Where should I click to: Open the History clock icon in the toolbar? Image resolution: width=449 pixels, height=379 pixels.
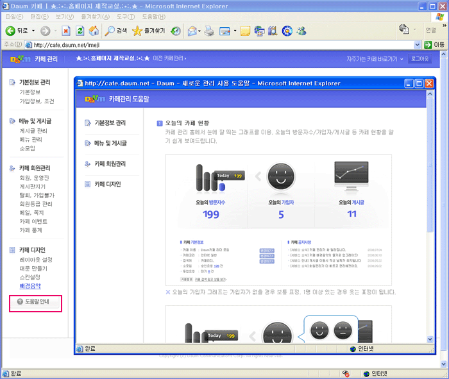[176, 31]
